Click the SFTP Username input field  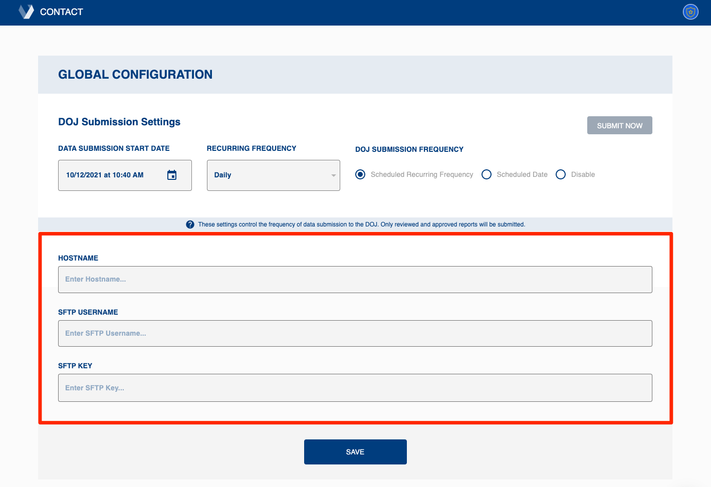pyautogui.click(x=355, y=333)
